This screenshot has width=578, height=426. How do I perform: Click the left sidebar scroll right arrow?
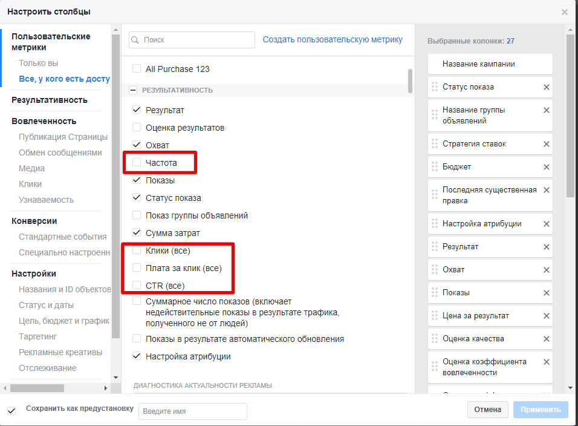pyautogui.click(x=106, y=388)
